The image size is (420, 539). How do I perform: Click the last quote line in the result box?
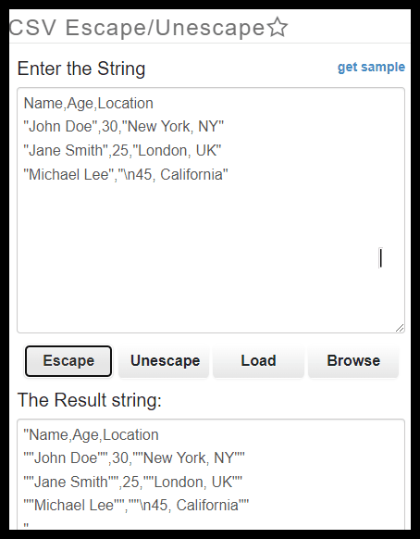click(x=26, y=525)
